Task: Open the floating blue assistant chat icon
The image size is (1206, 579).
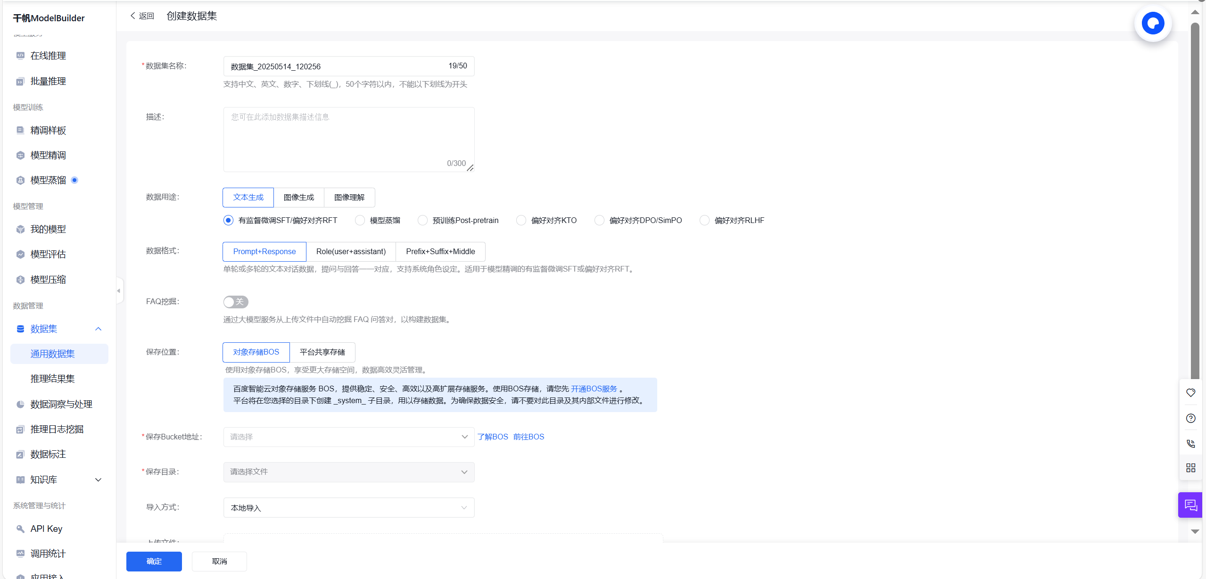Action: [1152, 23]
